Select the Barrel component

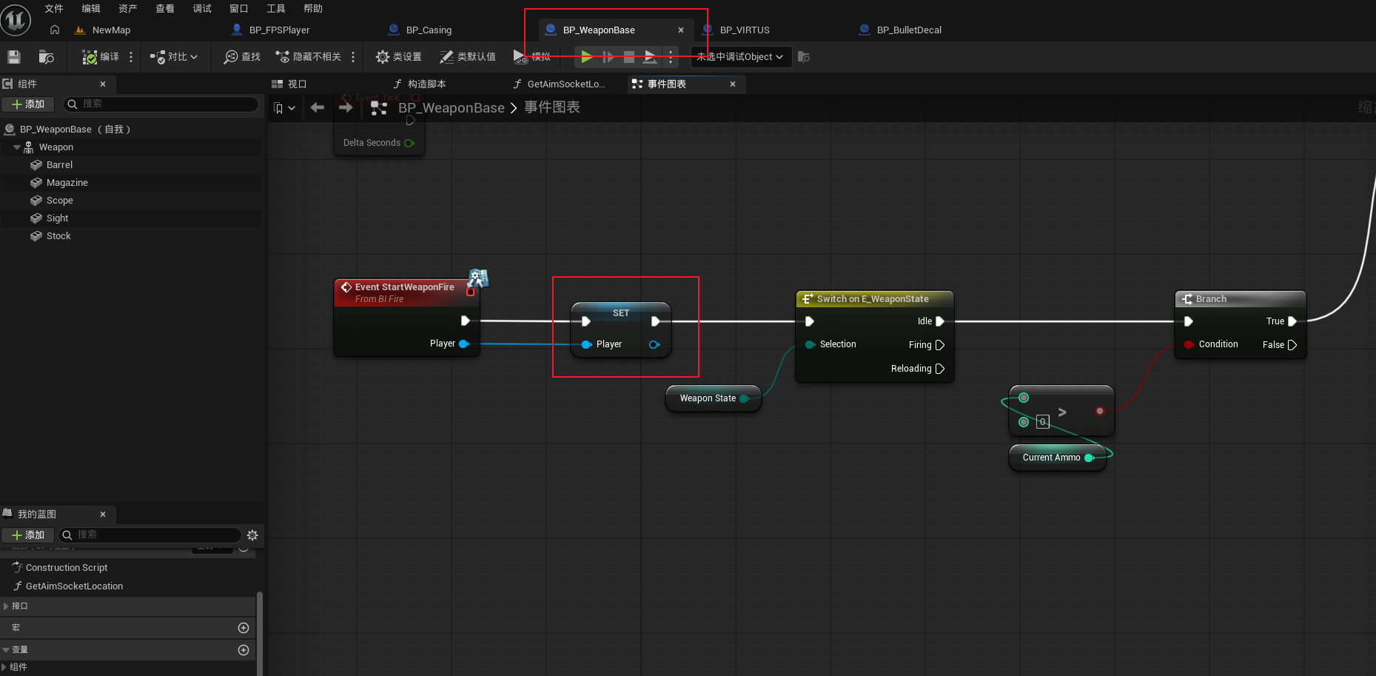coord(59,165)
